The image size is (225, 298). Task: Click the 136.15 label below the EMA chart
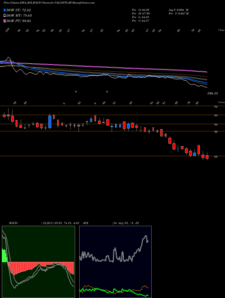(x=212, y=93)
